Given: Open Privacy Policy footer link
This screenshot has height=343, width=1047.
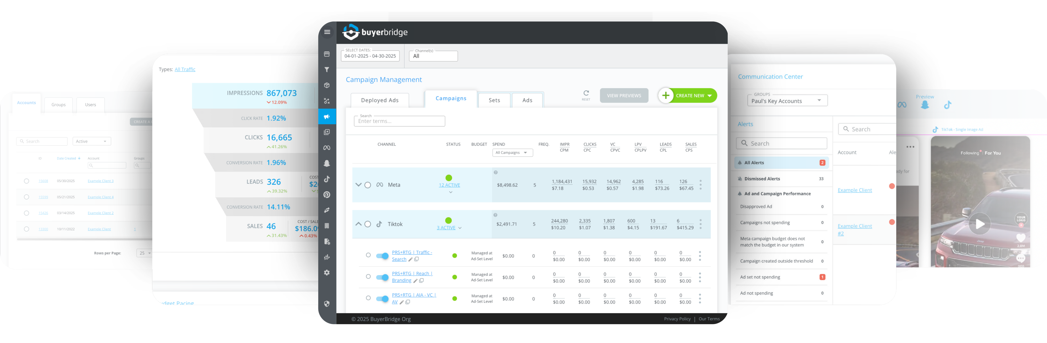Looking at the screenshot, I should tap(677, 319).
